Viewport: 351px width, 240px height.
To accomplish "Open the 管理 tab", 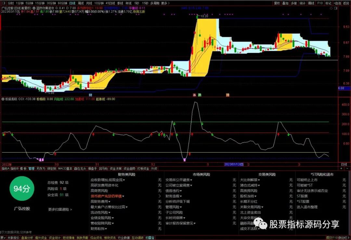I will 31,168.
